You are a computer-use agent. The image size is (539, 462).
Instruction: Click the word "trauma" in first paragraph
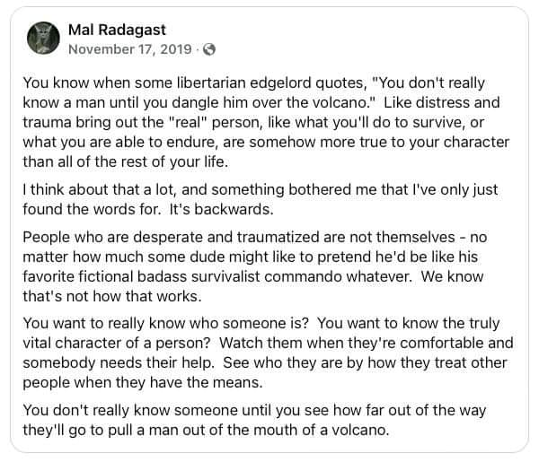coord(50,121)
